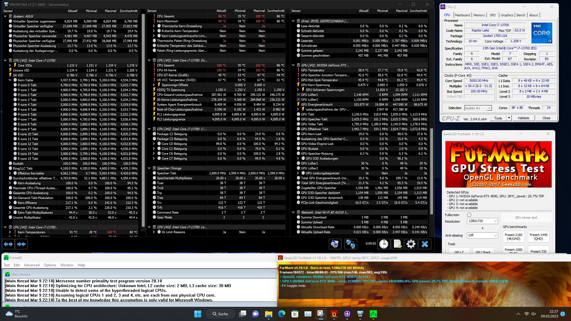
Task: Collapse the Speicher-Timings group
Action: pos(149,168)
